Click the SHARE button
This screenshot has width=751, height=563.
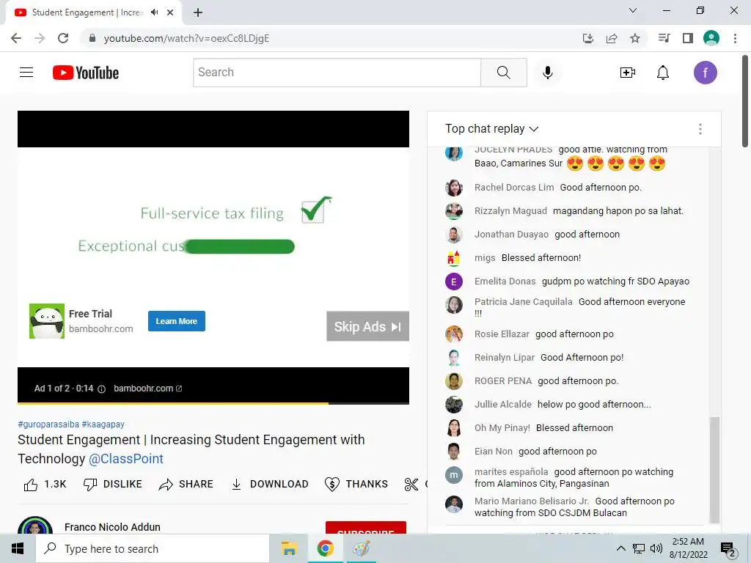186,485
